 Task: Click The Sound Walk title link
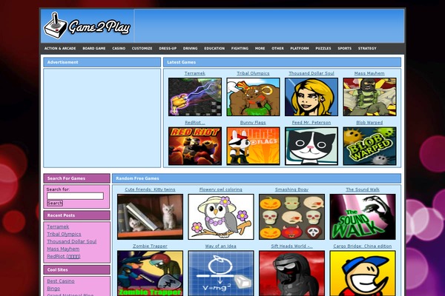tap(363, 189)
